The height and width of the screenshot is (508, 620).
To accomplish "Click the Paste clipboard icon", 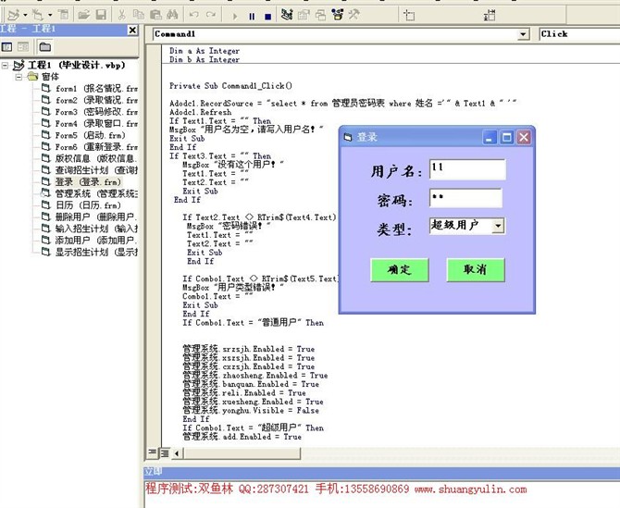I will point(155,15).
